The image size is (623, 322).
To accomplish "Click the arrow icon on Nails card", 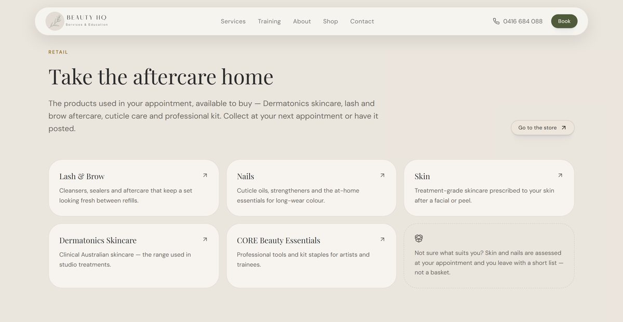I will pyautogui.click(x=383, y=176).
